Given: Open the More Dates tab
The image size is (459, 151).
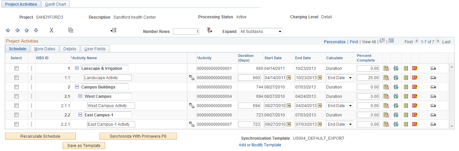Looking at the screenshot, I should click(45, 49).
